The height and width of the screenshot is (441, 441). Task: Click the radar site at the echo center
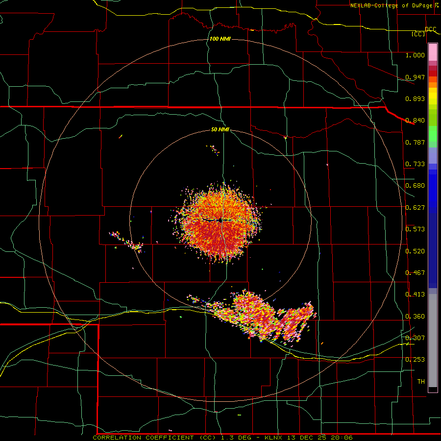[220, 220]
